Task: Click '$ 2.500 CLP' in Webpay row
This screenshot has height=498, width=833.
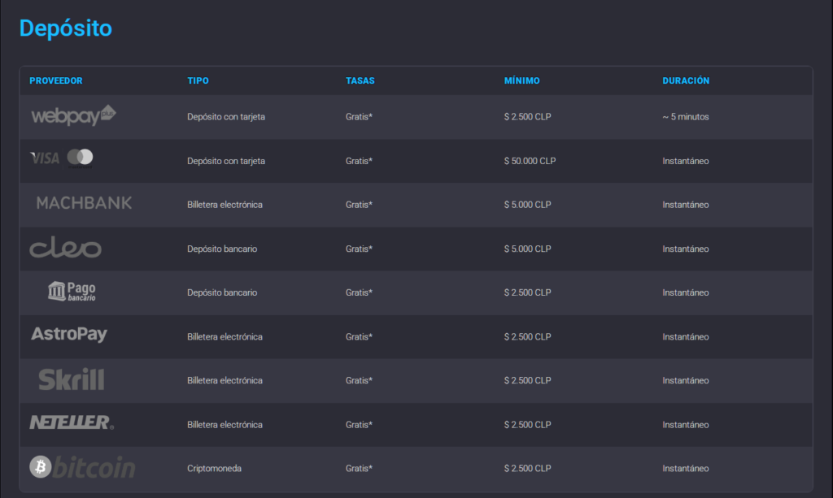Action: 527,117
